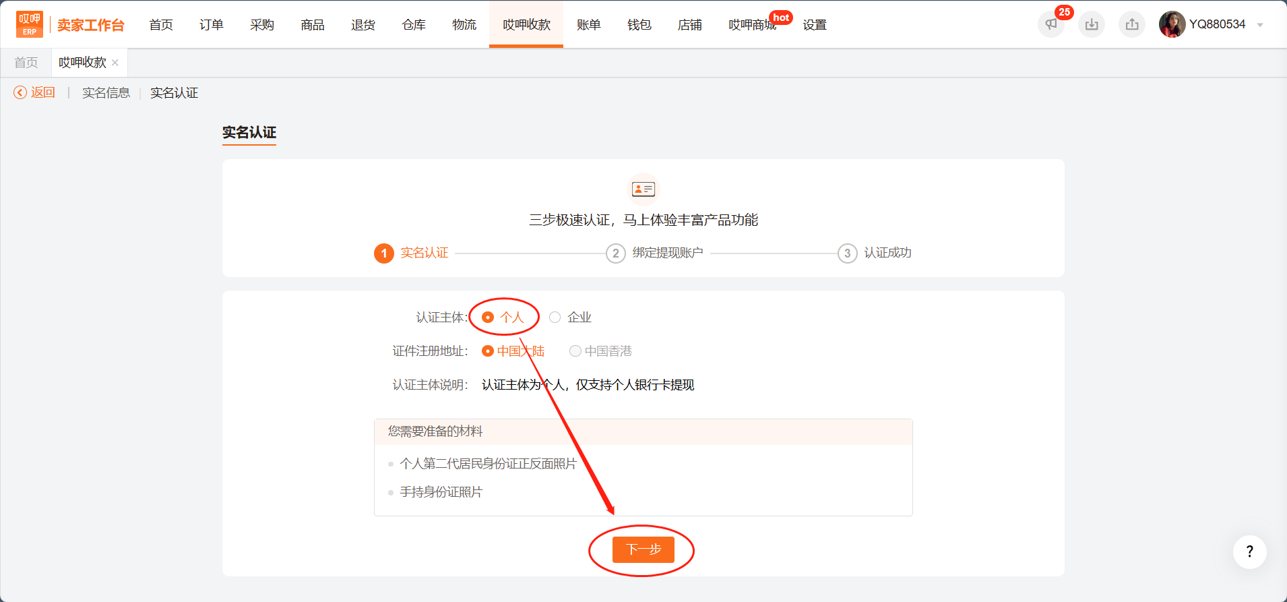This screenshot has height=602, width=1287.
Task: Click the ID card icon
Action: click(643, 189)
